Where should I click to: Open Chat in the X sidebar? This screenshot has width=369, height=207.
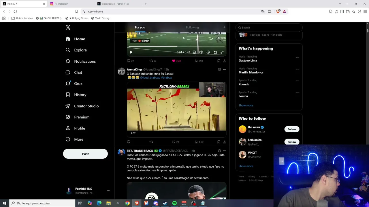point(74,72)
